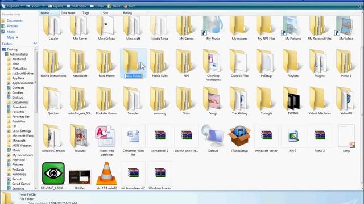Sort by Date taken column header
The height and width of the screenshot is (204, 364).
(x=70, y=13)
